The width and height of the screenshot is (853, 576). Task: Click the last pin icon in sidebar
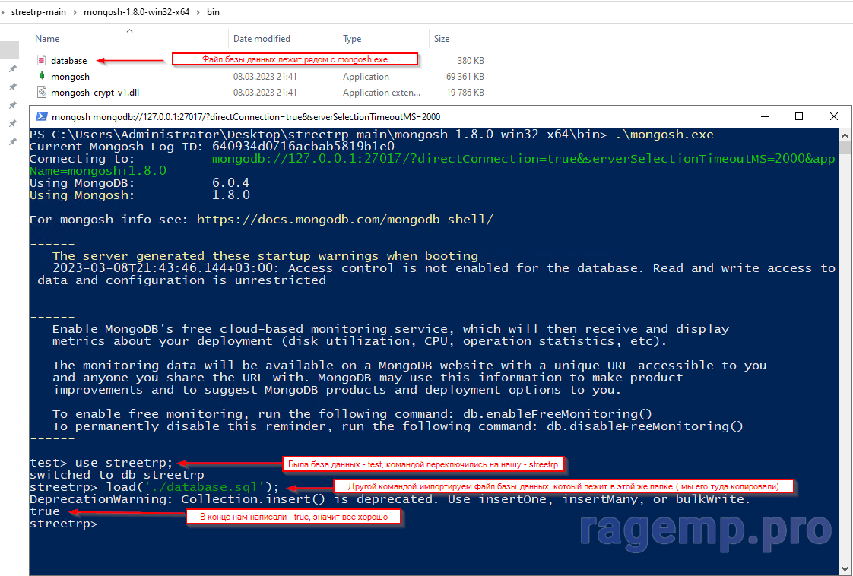coord(12,141)
